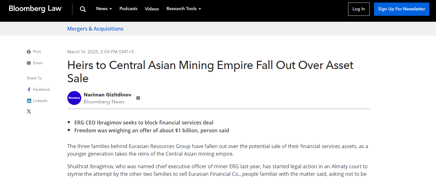Click the Log In button
The height and width of the screenshot is (178, 436).
pos(359,9)
